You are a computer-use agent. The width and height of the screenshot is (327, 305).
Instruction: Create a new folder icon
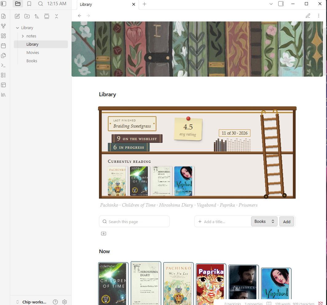coord(27,16)
